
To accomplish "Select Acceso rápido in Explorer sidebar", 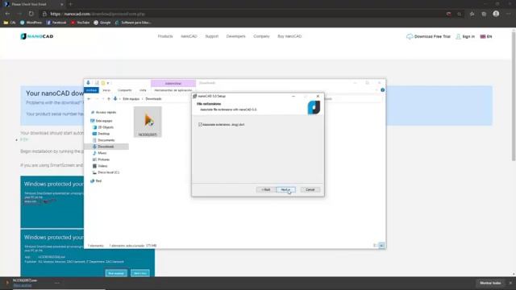I will (106, 113).
